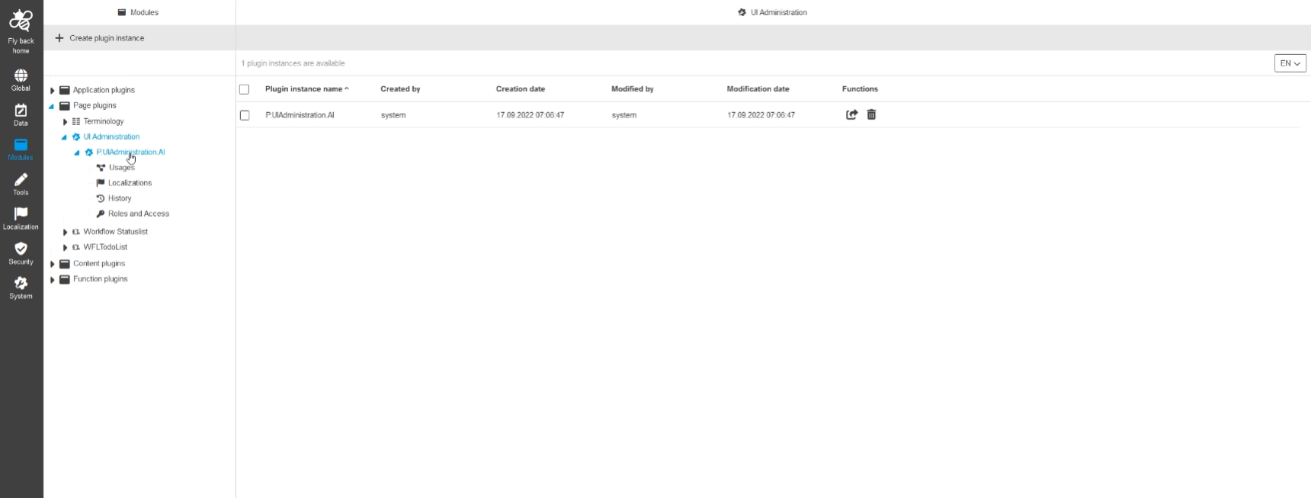Select Roles and Access in the tree
This screenshot has width=1311, height=498.
coord(139,214)
